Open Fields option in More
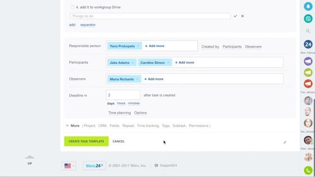This screenshot has width=315, height=177. pos(115,126)
